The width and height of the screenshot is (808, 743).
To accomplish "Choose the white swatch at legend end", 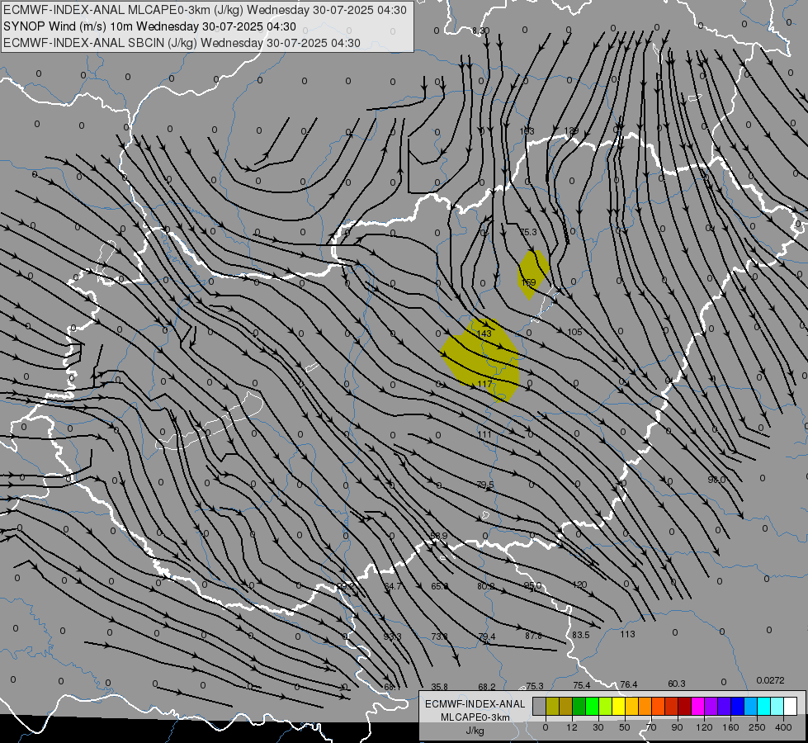I will tap(790, 706).
